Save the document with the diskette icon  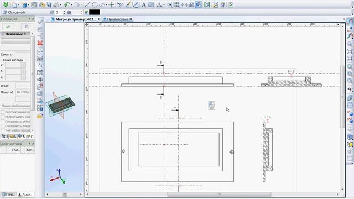pyautogui.click(x=49, y=4)
